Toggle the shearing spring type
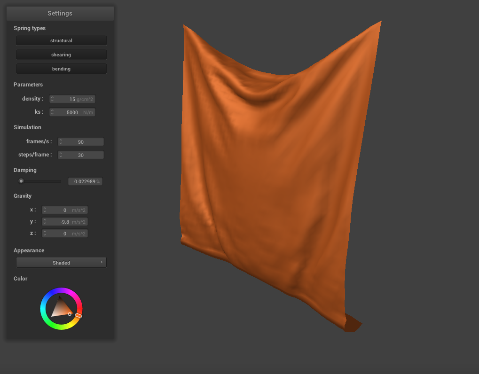The height and width of the screenshot is (374, 479). point(61,55)
